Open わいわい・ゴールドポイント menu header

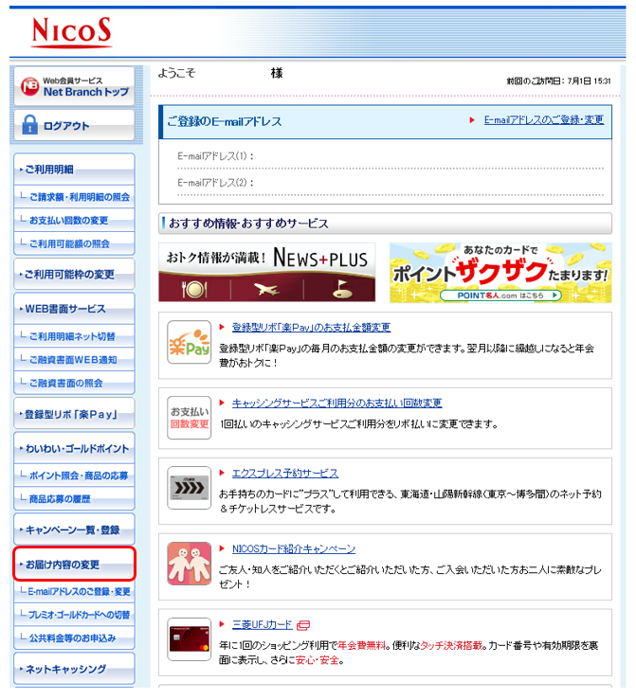(x=74, y=448)
